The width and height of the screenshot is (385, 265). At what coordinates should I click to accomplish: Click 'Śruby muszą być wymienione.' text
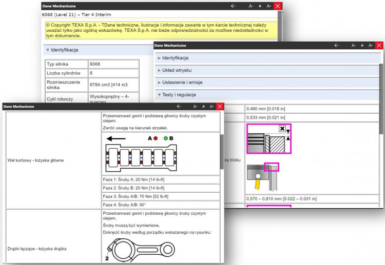(131, 226)
